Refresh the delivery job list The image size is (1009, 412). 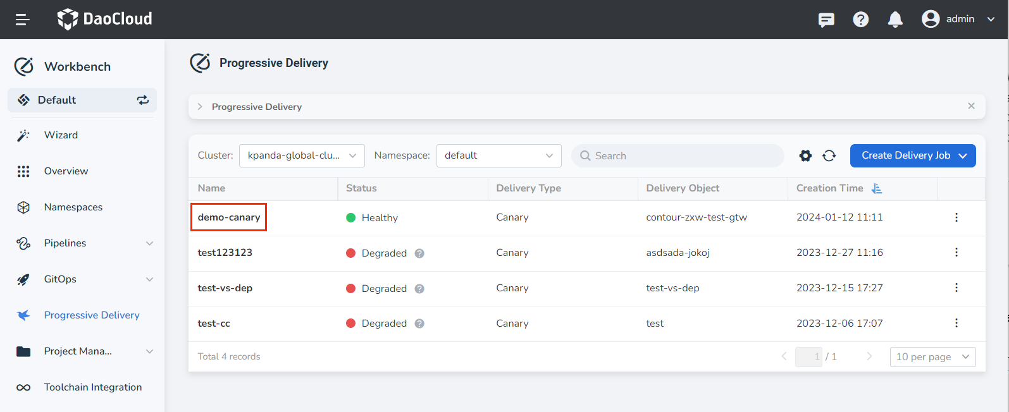click(829, 155)
